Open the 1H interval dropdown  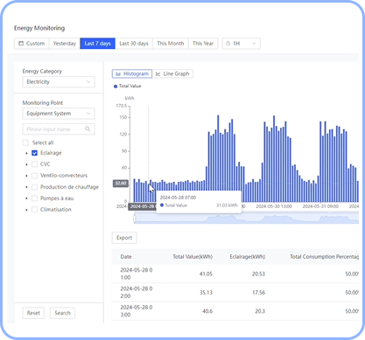coord(242,44)
